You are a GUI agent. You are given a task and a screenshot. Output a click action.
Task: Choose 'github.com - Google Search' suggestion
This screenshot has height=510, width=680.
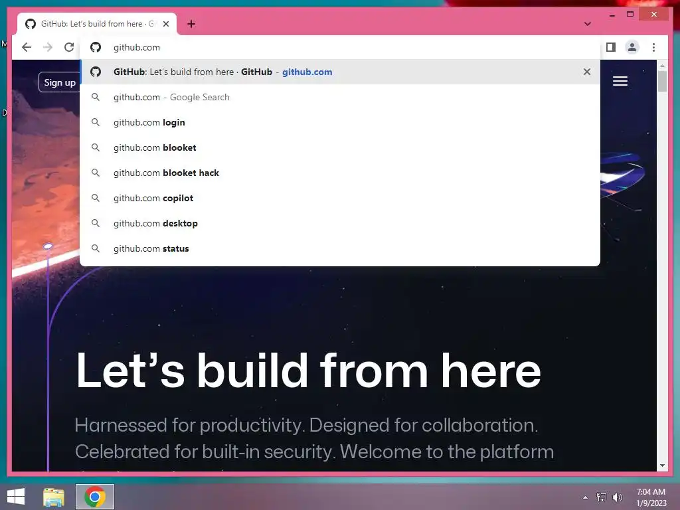[x=339, y=97]
